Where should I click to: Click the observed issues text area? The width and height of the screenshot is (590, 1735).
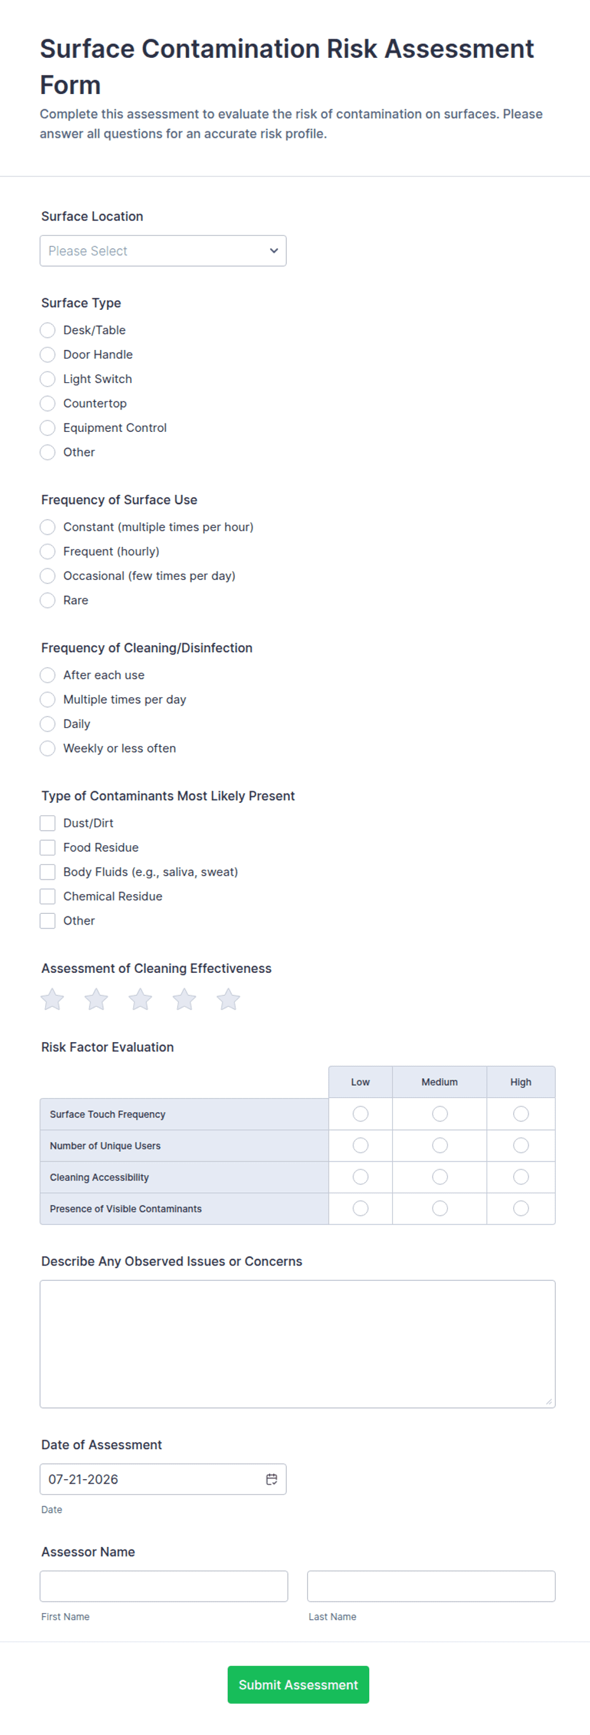coord(298,1344)
